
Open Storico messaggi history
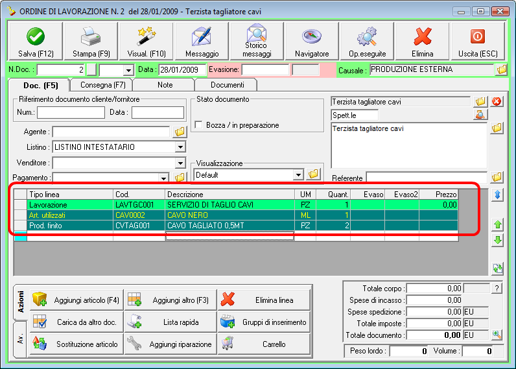(257, 42)
